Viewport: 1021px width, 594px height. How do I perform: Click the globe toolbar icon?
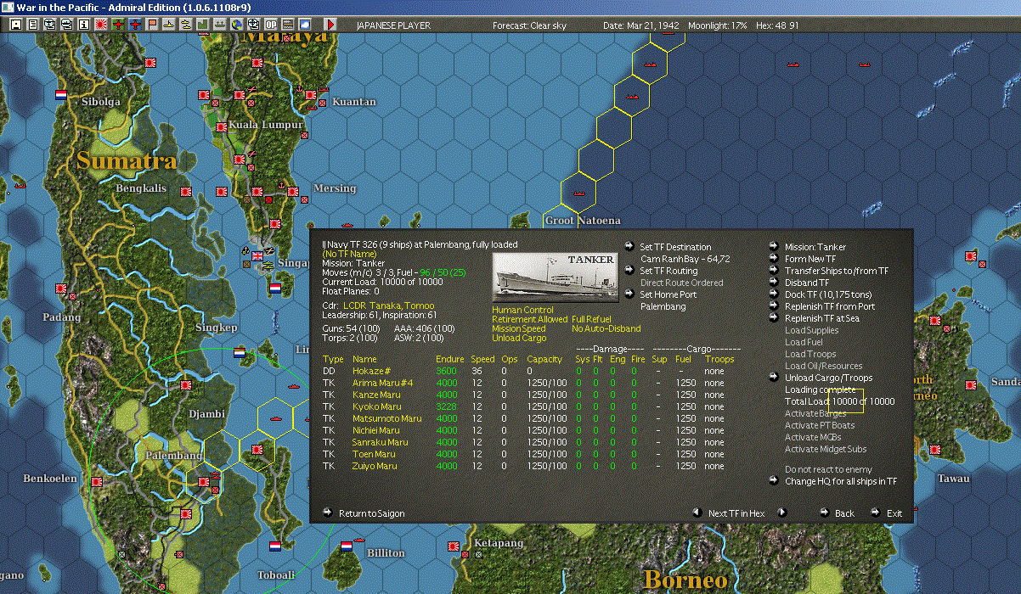[237, 25]
